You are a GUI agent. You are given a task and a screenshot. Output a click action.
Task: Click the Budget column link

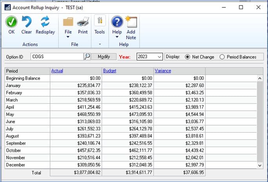click(110, 71)
